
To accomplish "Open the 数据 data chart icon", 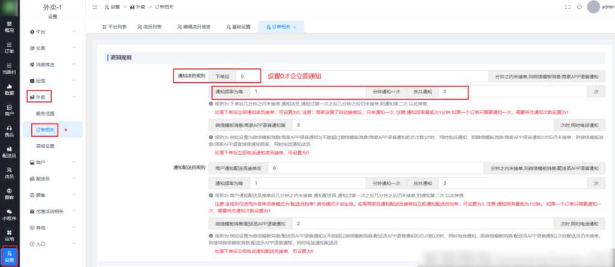I will tap(9, 89).
